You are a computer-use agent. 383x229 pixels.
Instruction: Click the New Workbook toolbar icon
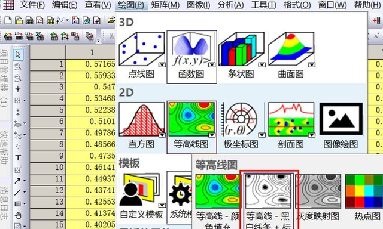(x=29, y=20)
